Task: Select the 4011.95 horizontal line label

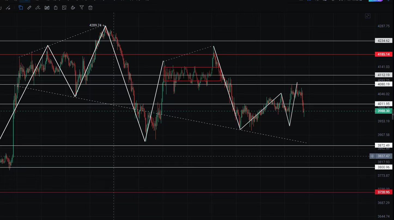Action: pyautogui.click(x=384, y=104)
